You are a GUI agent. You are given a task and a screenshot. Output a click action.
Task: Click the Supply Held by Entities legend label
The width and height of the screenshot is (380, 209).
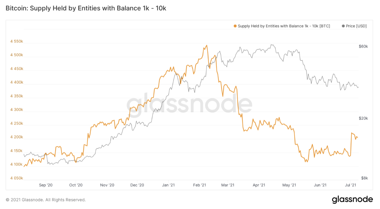point(284,26)
